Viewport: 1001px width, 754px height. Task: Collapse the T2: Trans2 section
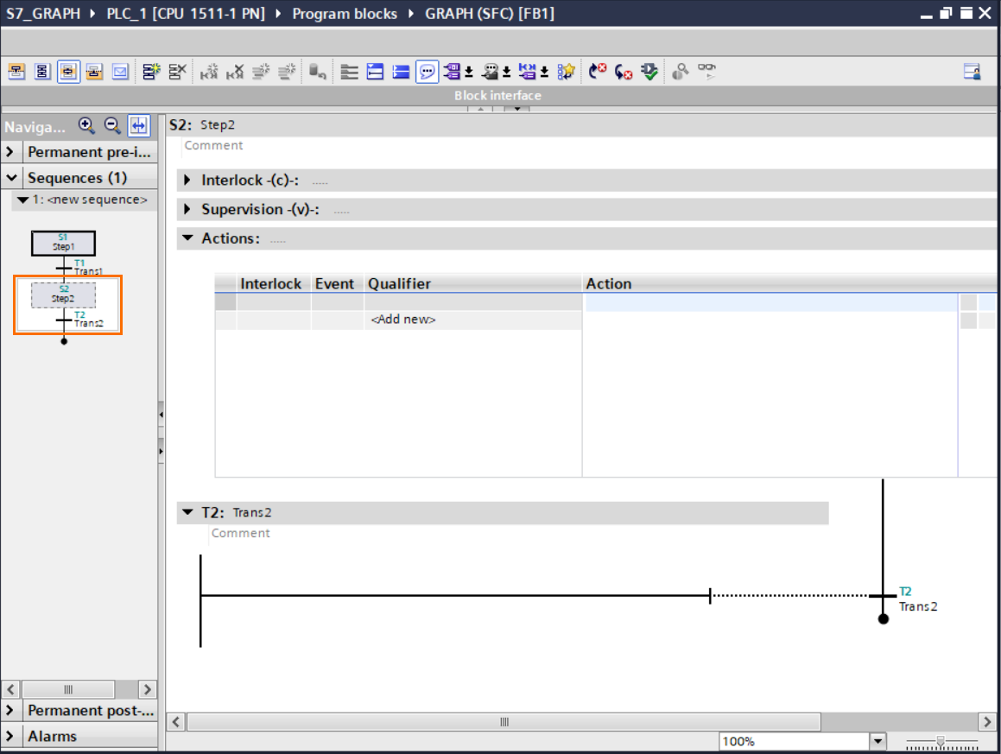[x=187, y=512]
